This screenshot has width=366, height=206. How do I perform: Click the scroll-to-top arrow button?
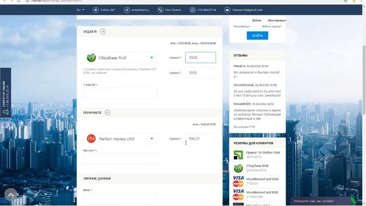click(x=11, y=195)
